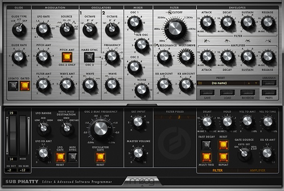Click the Sub Osc mixer knob
Image resolution: width=284 pixels, height=191 pixels.
[x=142, y=45]
